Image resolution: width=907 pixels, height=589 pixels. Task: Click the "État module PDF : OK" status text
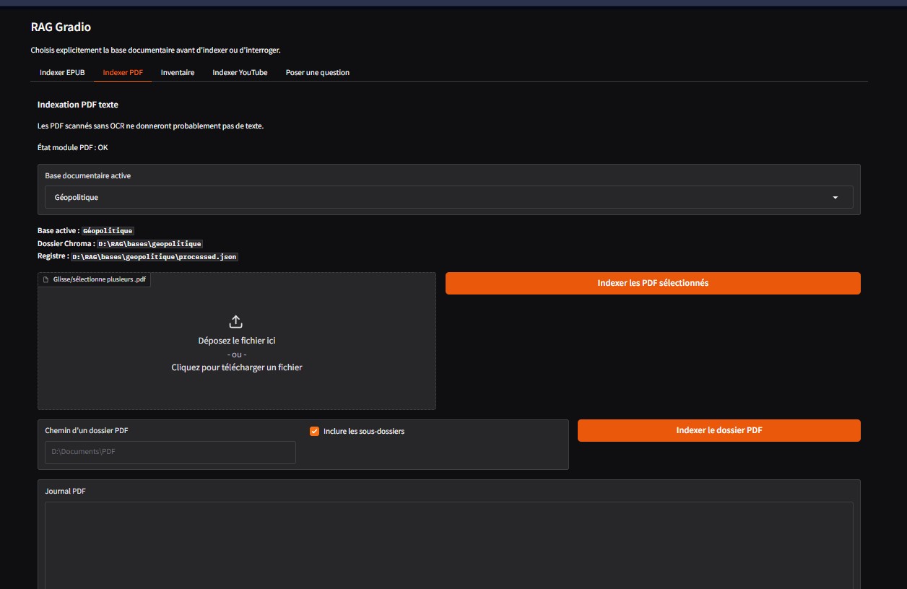[x=73, y=147]
